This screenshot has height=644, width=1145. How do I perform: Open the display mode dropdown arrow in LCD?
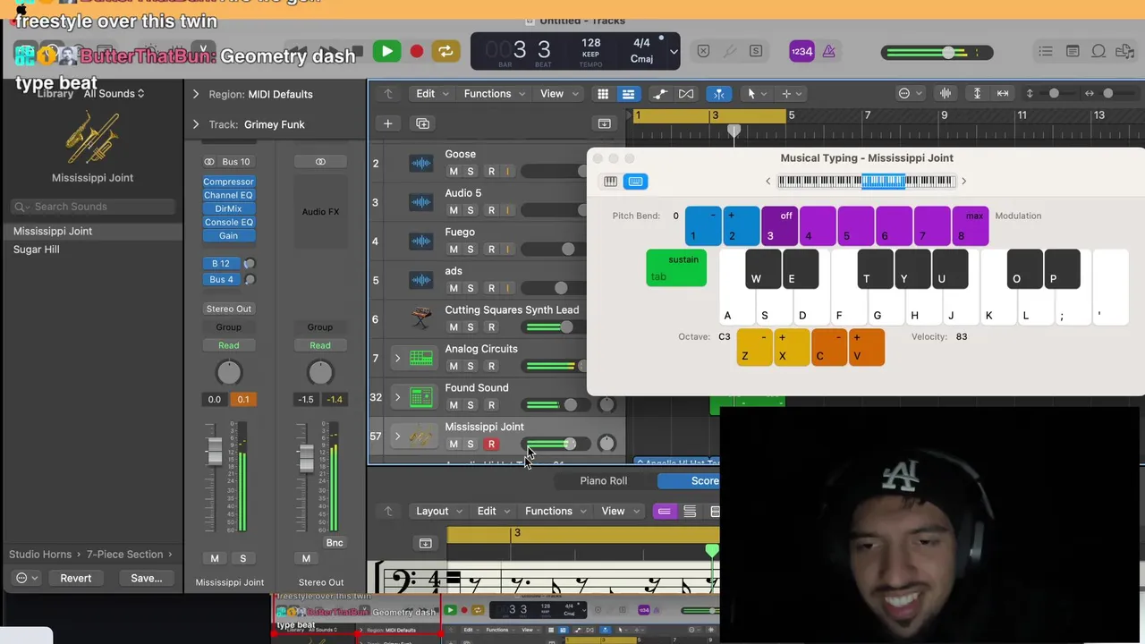(x=674, y=52)
